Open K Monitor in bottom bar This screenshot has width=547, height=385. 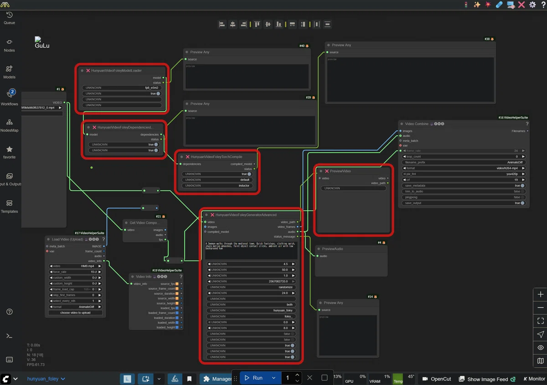(534, 379)
